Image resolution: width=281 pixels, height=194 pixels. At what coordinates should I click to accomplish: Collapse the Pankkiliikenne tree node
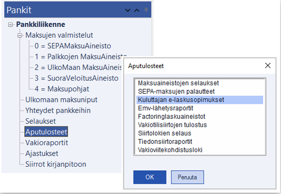pyautogui.click(x=10, y=25)
